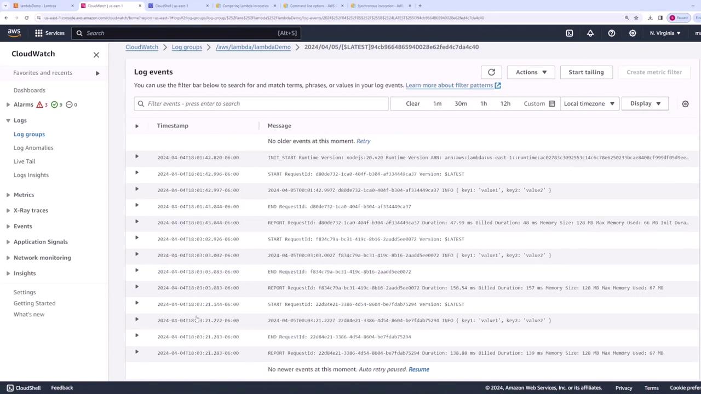The image size is (701, 394).
Task: Expand the REPORT row with Duration 138.88 ms
Action: (137, 352)
